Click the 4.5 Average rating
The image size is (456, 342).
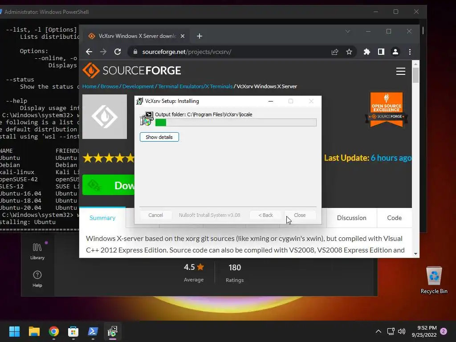194,273
